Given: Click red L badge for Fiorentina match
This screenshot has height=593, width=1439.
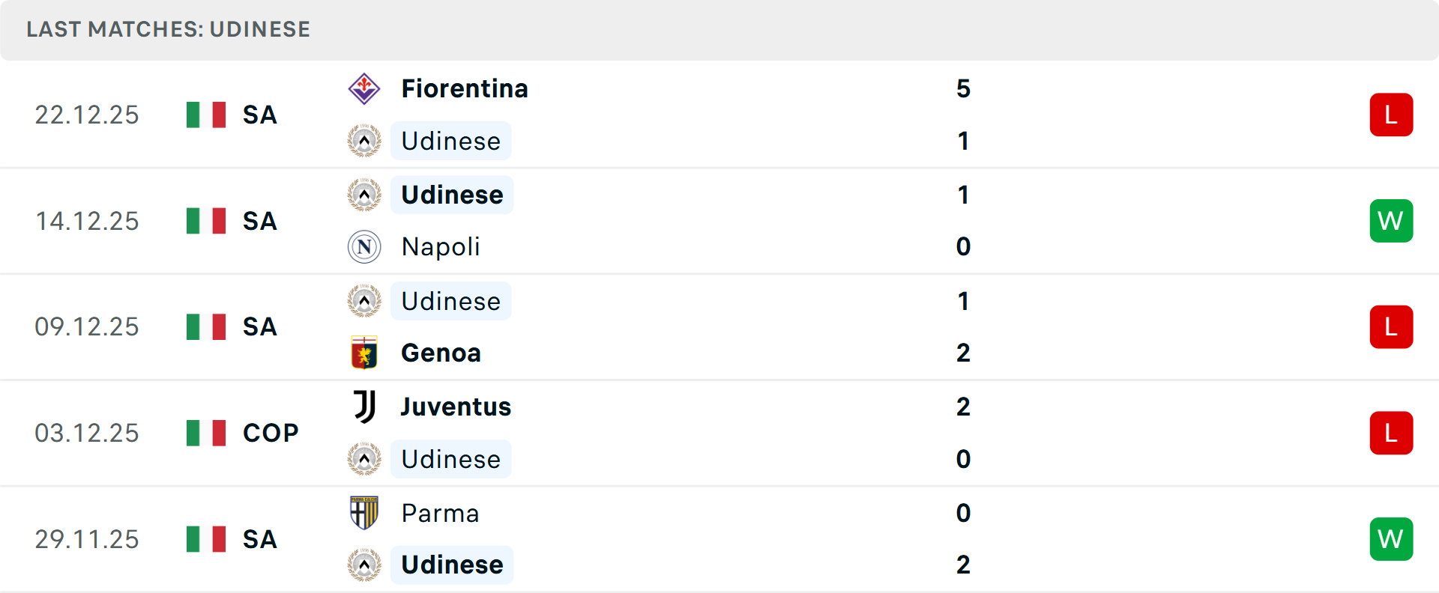Looking at the screenshot, I should 1391,115.
